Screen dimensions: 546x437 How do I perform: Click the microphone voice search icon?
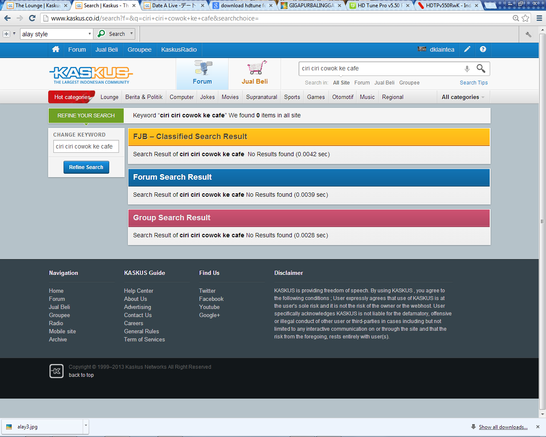pos(467,69)
